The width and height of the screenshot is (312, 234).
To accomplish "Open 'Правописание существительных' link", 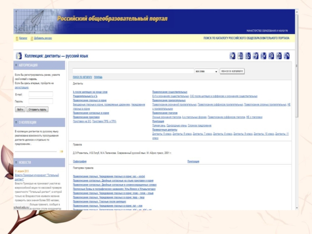I will coord(170,92).
